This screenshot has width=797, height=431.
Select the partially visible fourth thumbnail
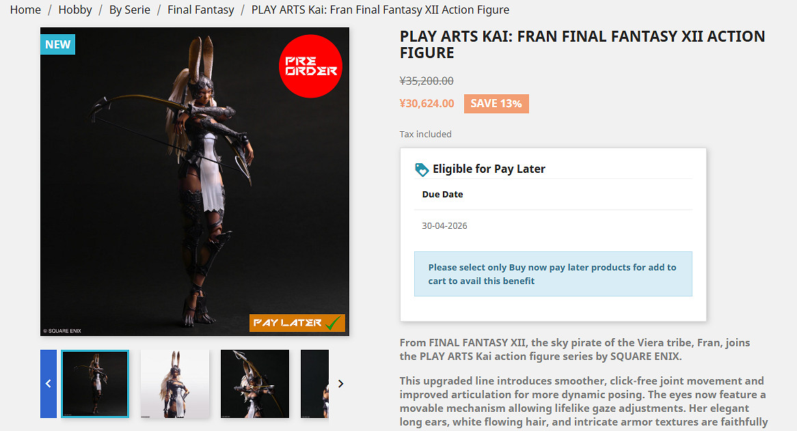[x=315, y=384]
